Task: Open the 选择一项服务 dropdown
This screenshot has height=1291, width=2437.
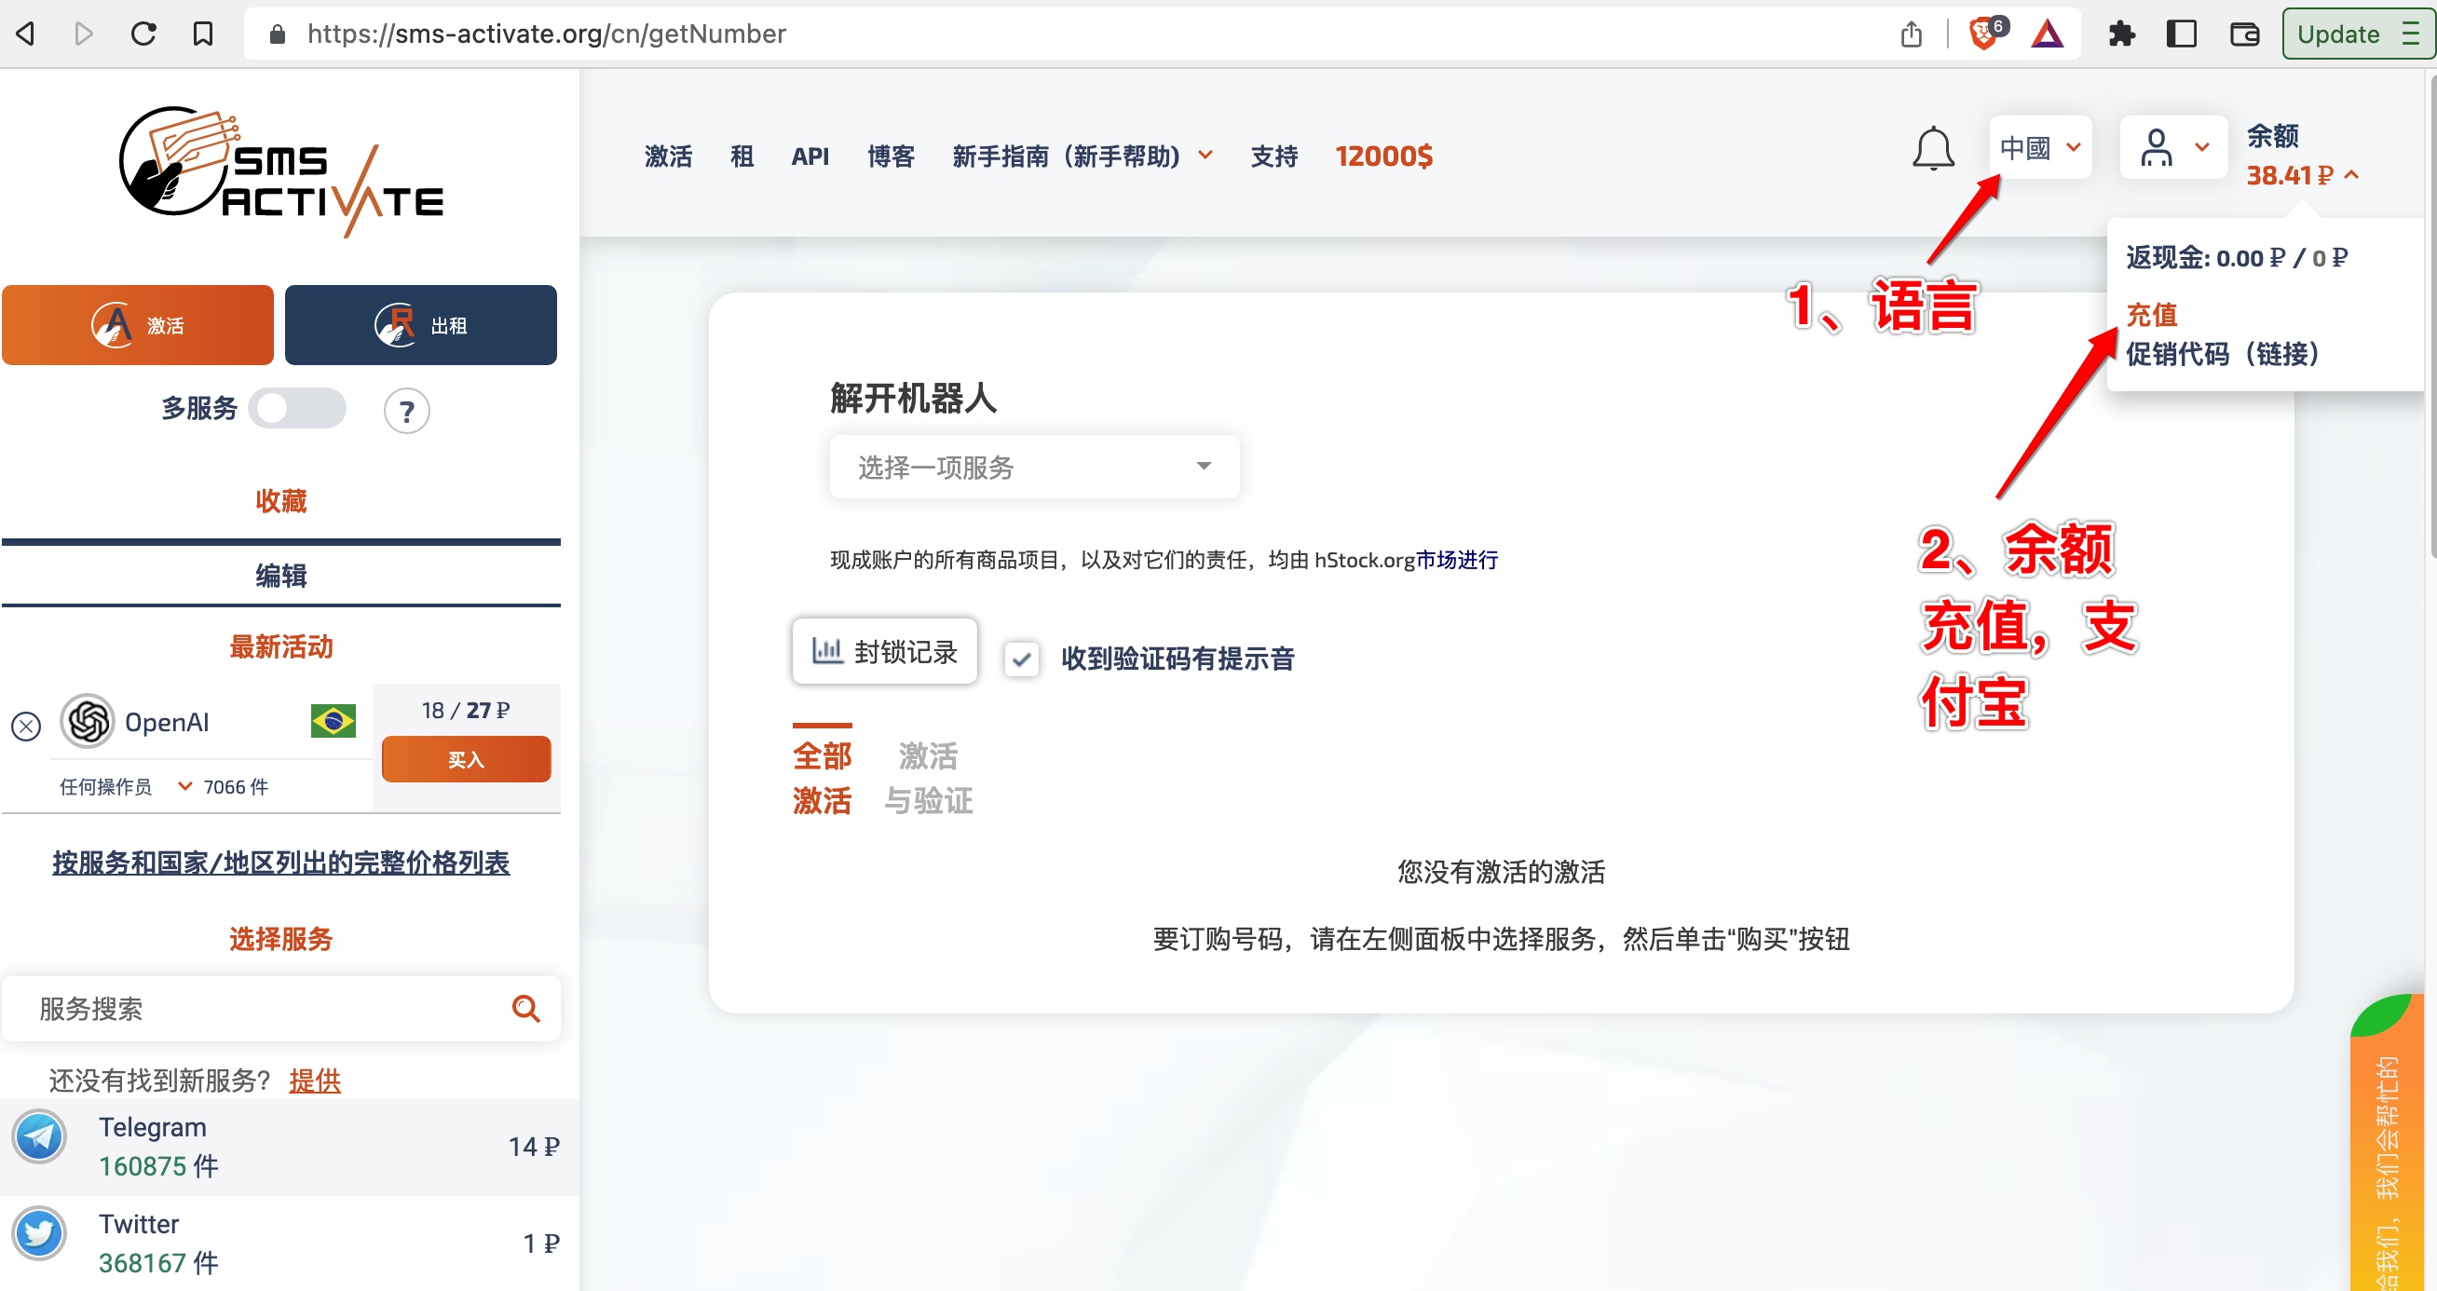Action: coord(1034,468)
